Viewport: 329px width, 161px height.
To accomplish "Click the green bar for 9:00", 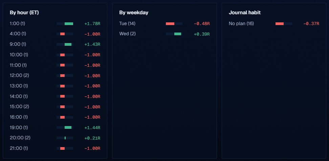I will [x=68, y=44].
